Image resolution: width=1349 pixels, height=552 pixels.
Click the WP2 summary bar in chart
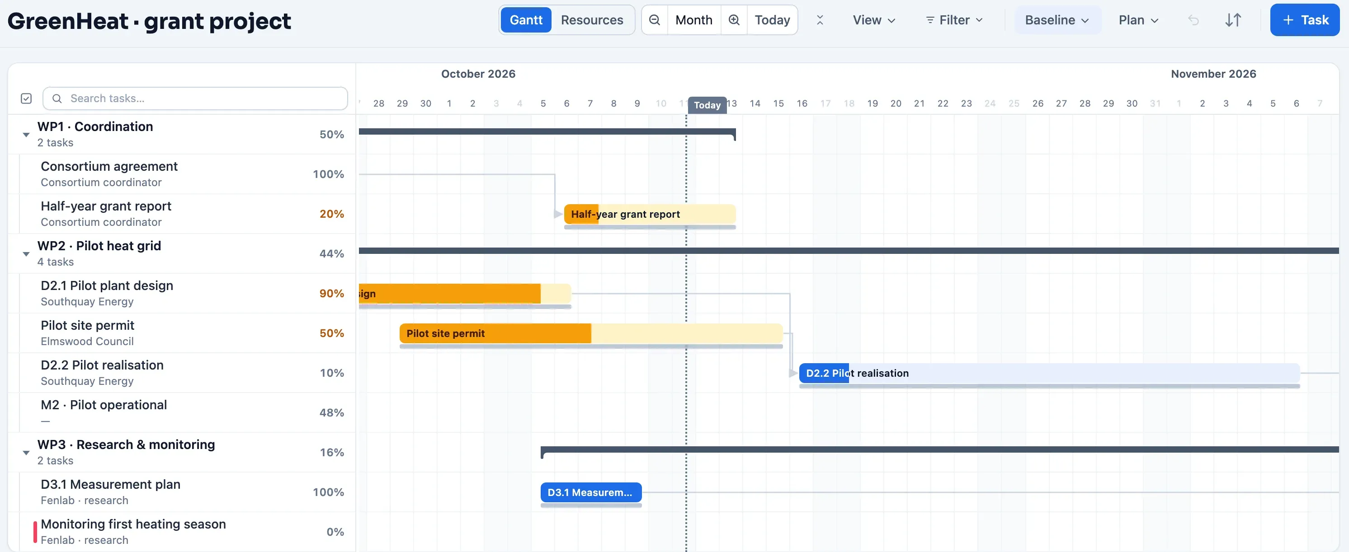tap(849, 251)
